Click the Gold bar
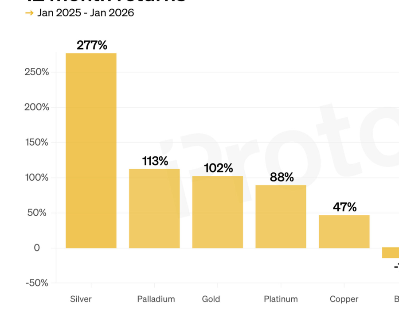The image size is (399, 310). click(x=217, y=212)
